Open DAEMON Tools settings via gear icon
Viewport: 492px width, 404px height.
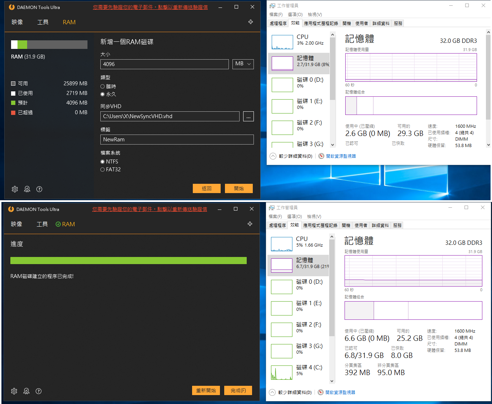coord(15,189)
